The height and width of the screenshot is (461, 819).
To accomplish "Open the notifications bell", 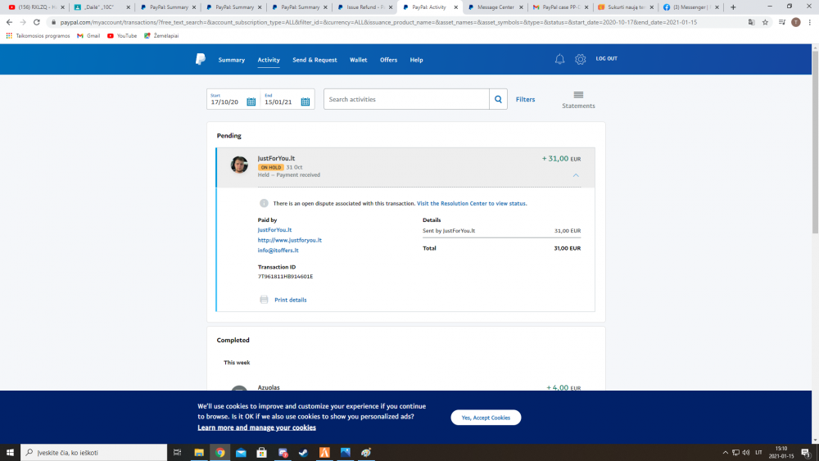I will click(x=559, y=59).
